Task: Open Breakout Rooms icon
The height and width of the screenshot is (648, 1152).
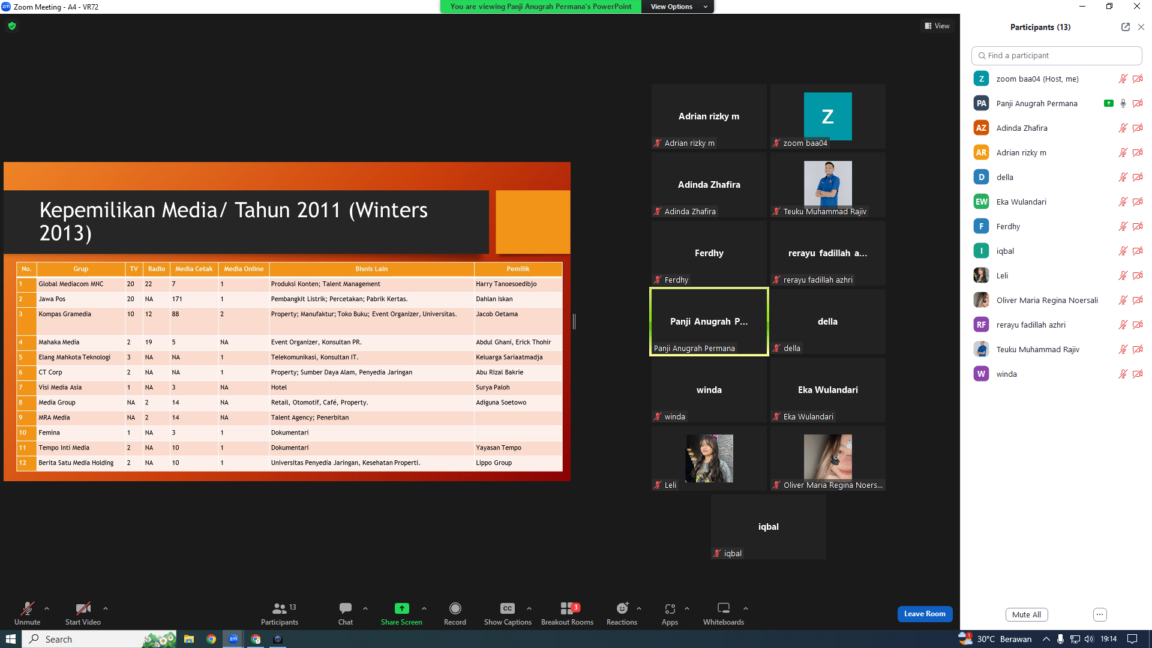Action: (x=567, y=608)
